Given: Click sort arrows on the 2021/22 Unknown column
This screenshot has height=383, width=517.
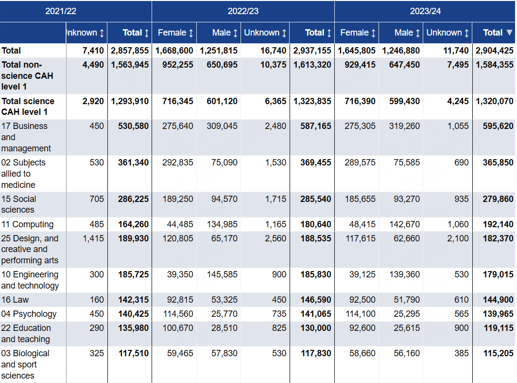Looking at the screenshot, I should pos(102,33).
